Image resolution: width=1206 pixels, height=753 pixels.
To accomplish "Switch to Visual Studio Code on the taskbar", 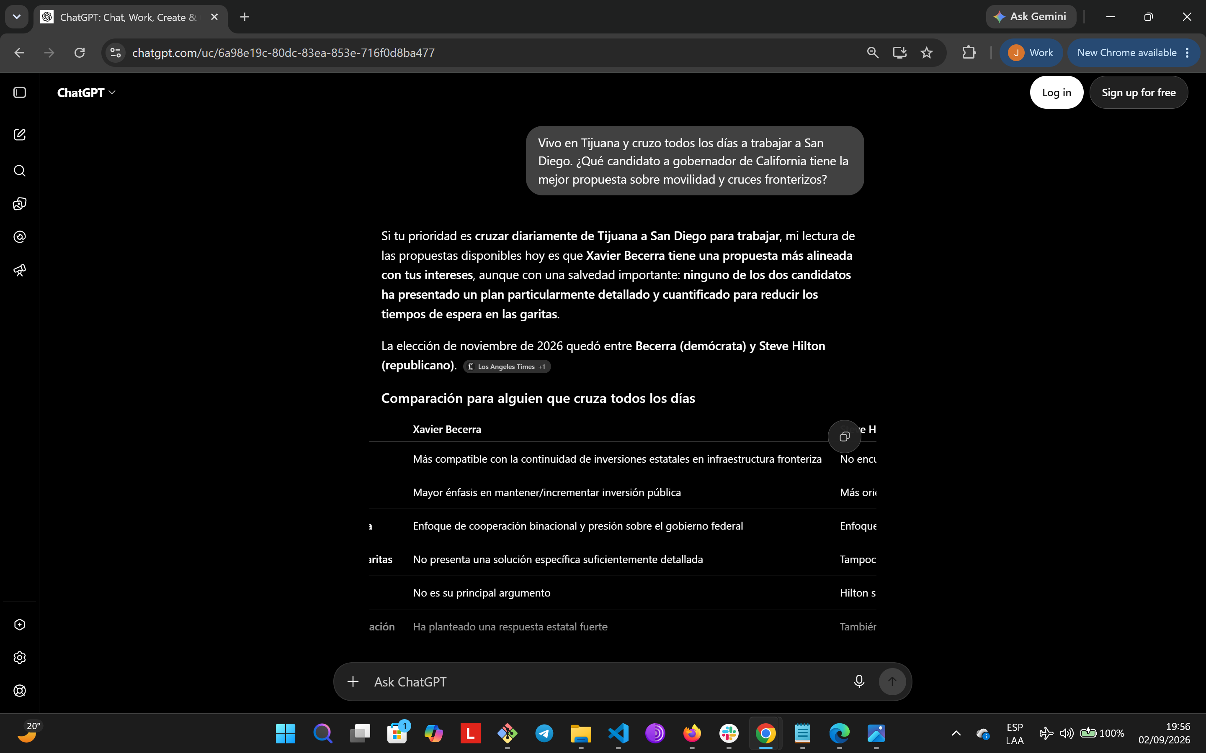I will [618, 734].
